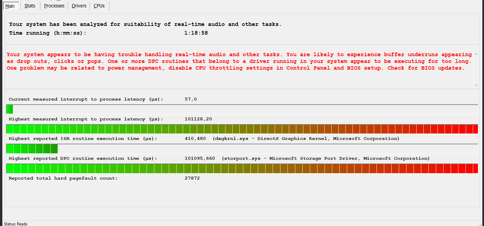Click the system analyzed summary text

pyautogui.click(x=145, y=24)
